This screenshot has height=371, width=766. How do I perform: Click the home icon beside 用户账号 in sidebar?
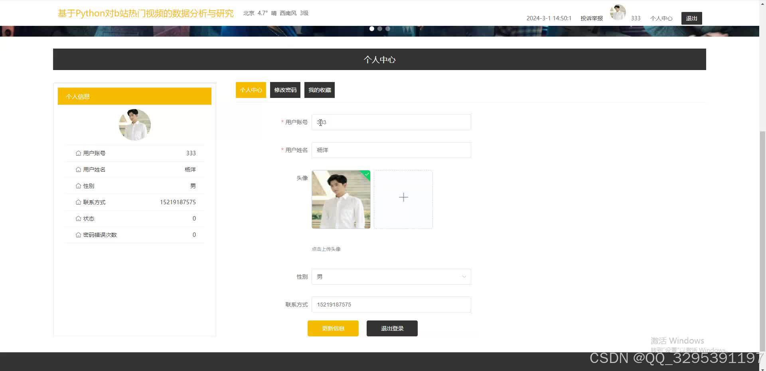tap(78, 153)
